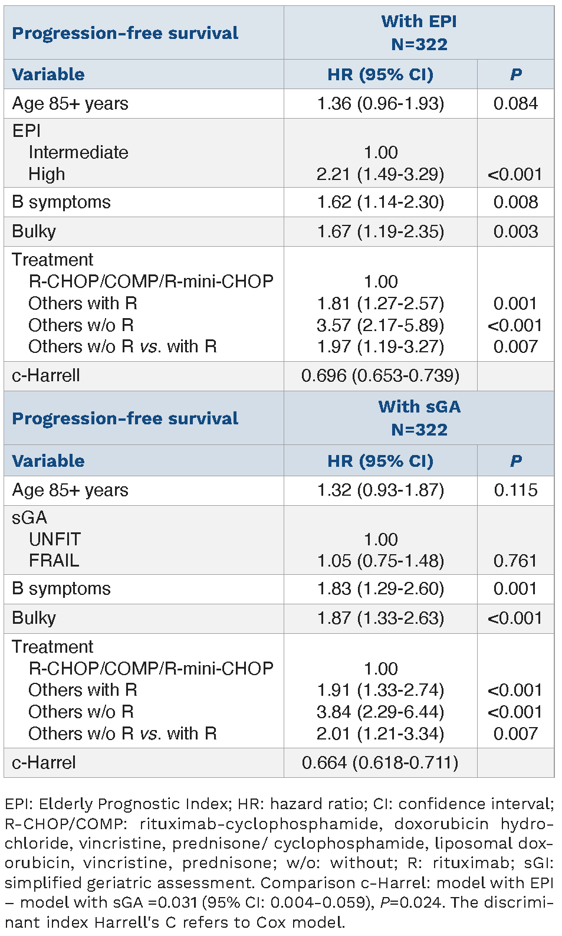Viewport: 562px width, 936px height.
Task: Click the footnote starting "EPI: Elderly Prognostic Index"
Action: pyautogui.click(x=279, y=863)
